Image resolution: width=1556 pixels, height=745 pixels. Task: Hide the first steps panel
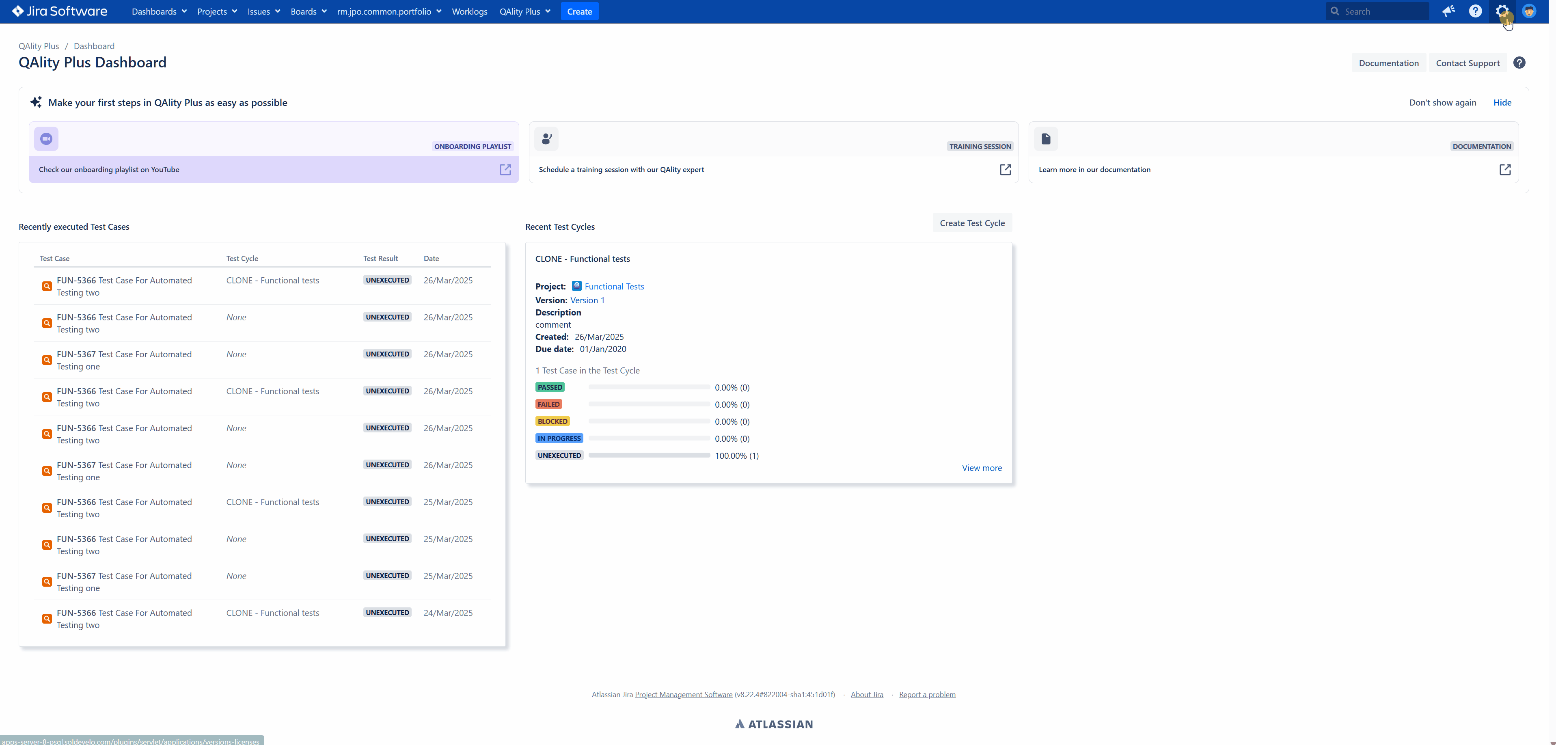[x=1502, y=103]
